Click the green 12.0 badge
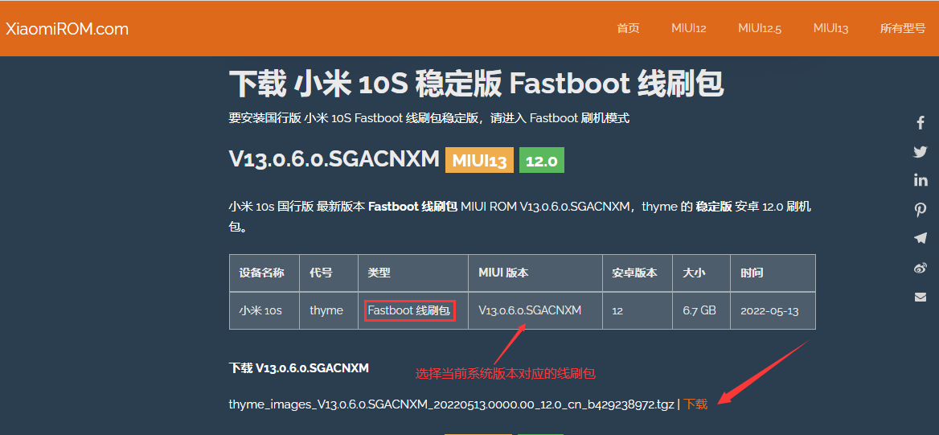Viewport: 939px width, 435px height. 541,161
